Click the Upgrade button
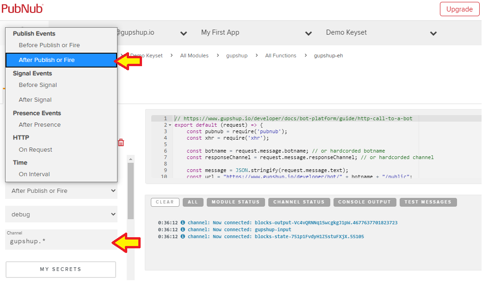The width and height of the screenshot is (482, 283). click(459, 9)
